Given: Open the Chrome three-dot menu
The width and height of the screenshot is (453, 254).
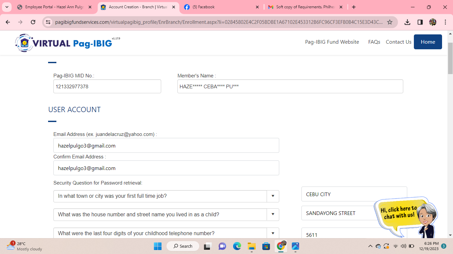Looking at the screenshot, I should pyautogui.click(x=445, y=22).
